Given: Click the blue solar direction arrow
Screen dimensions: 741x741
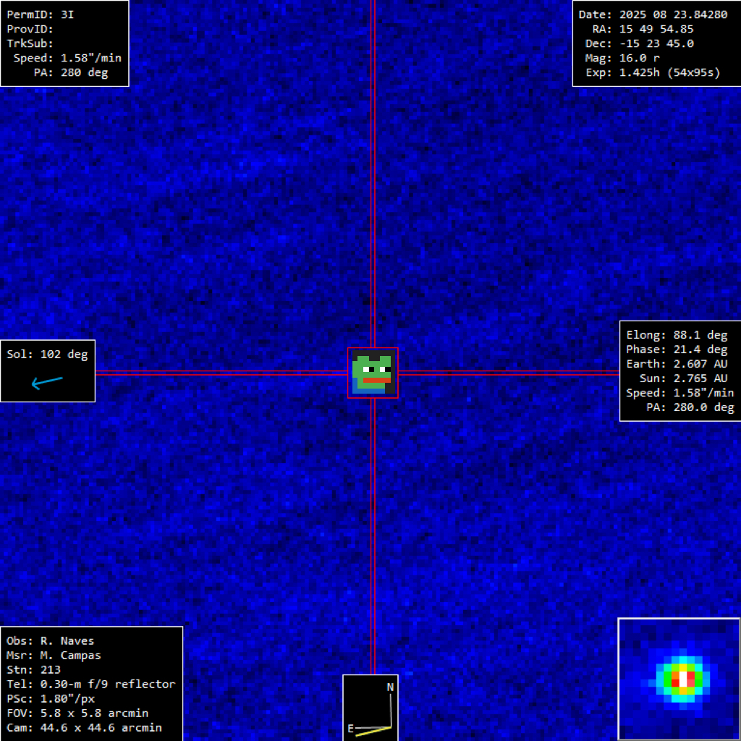Looking at the screenshot, I should pos(47,382).
